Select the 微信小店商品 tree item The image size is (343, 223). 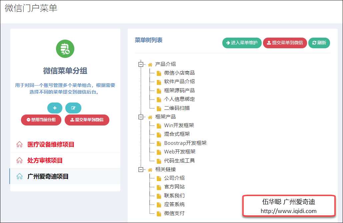point(179,73)
